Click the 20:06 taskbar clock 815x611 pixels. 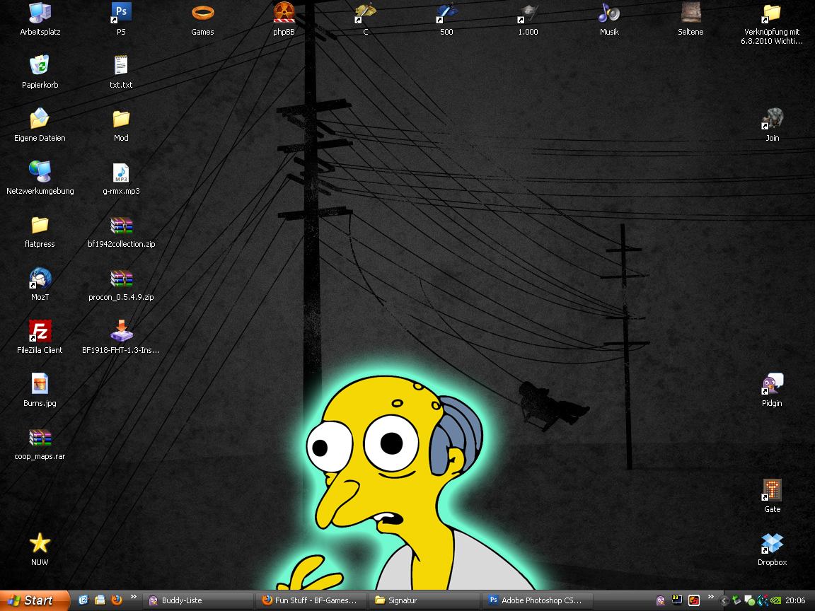(795, 600)
